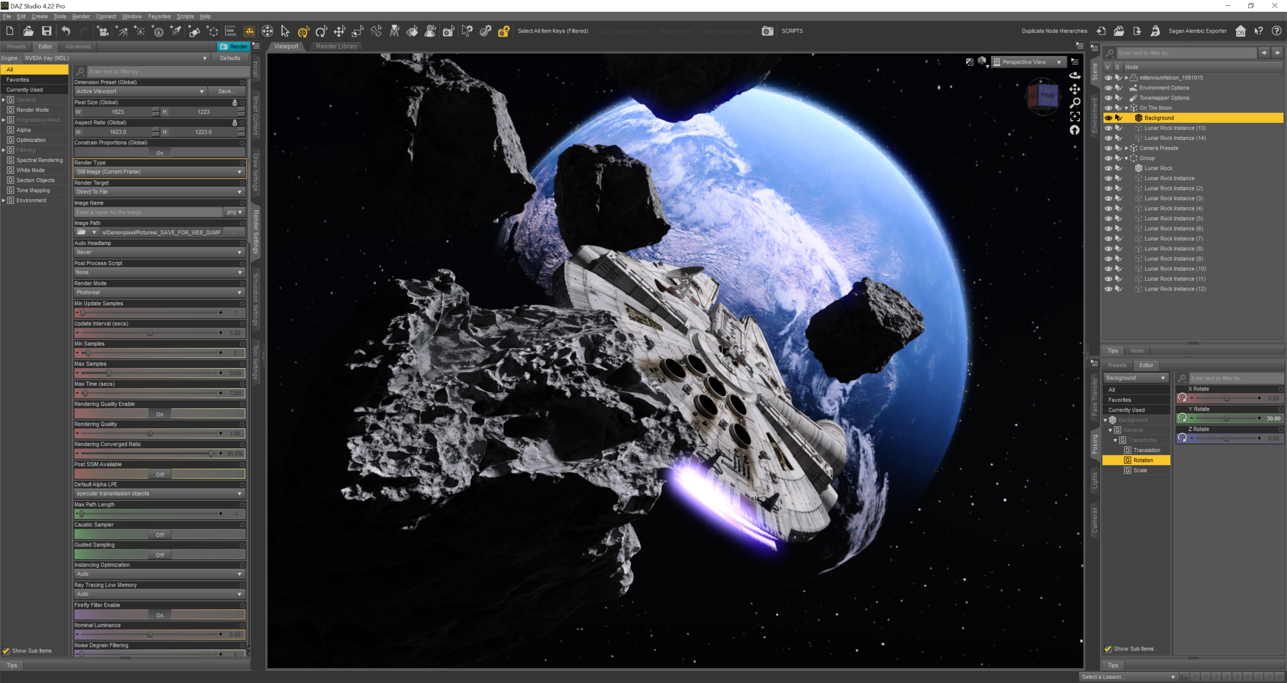Select the Universal tool in the toolbar
The image size is (1287, 683).
[x=303, y=32]
